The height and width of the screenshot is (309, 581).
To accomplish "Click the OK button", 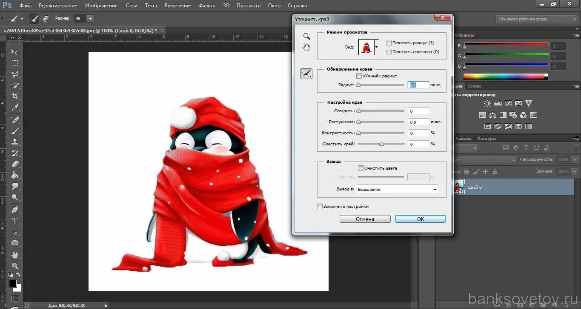I will tap(420, 219).
